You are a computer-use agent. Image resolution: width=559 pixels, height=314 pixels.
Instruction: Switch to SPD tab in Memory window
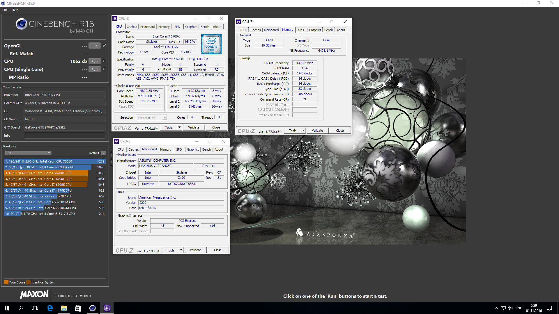[x=301, y=30]
